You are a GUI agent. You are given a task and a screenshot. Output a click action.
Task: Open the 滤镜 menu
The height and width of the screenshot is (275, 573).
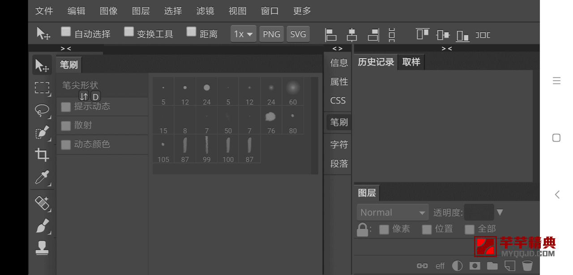205,11
